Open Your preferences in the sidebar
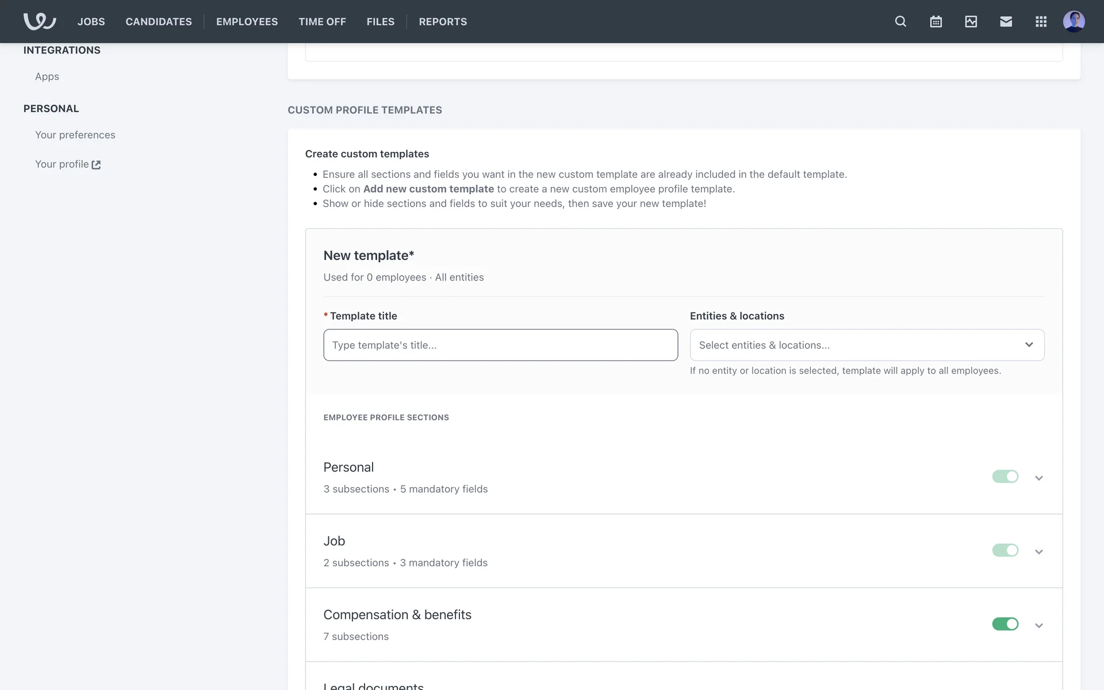The height and width of the screenshot is (690, 1104). [75, 135]
